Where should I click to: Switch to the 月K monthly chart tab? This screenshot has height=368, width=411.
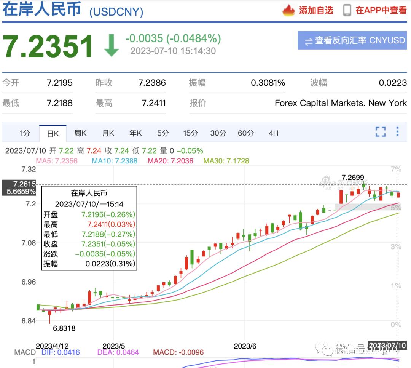click(x=108, y=133)
